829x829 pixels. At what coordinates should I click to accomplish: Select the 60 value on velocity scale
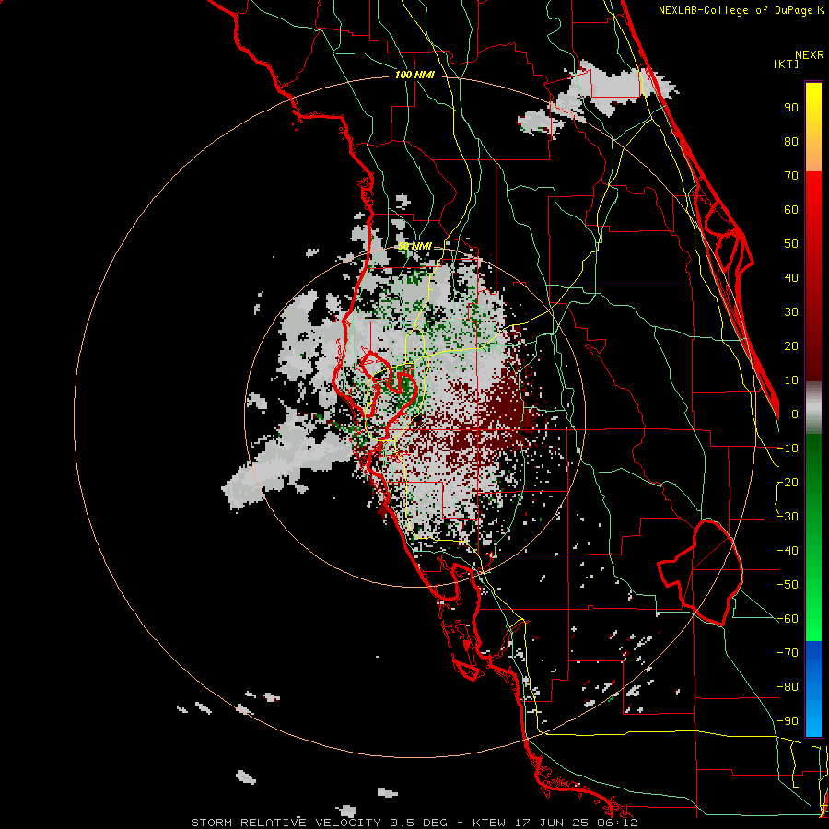(x=791, y=210)
